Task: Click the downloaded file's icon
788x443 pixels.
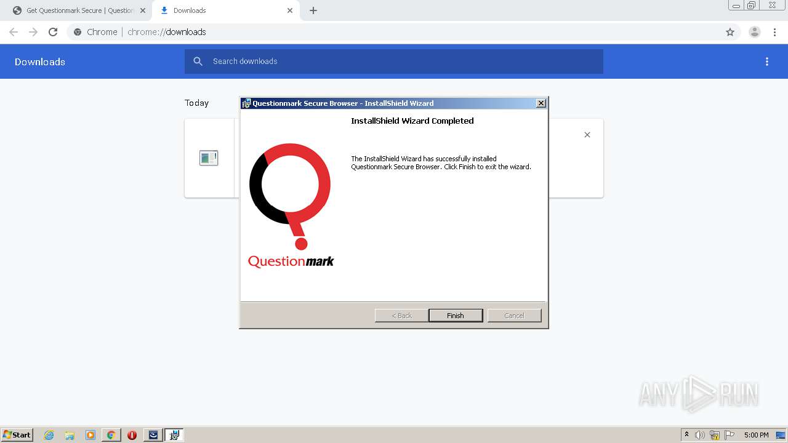Action: [209, 158]
